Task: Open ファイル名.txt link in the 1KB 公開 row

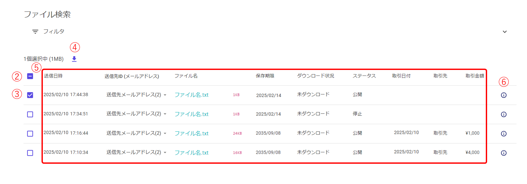Action: pyautogui.click(x=191, y=95)
